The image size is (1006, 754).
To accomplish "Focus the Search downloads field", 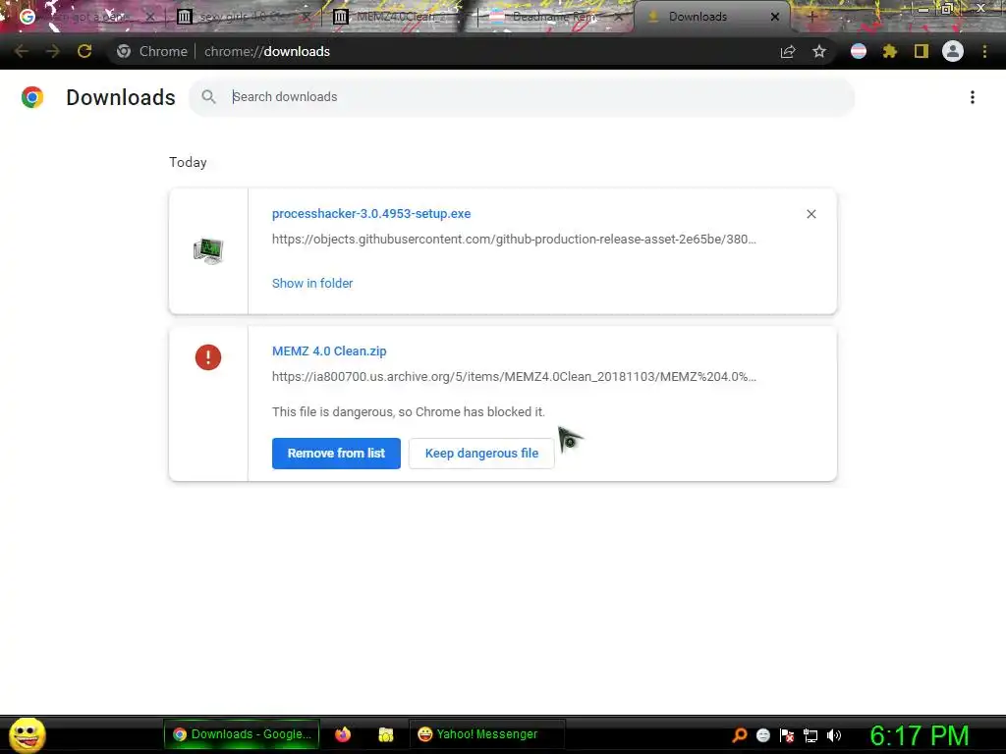I will pyautogui.click(x=521, y=97).
